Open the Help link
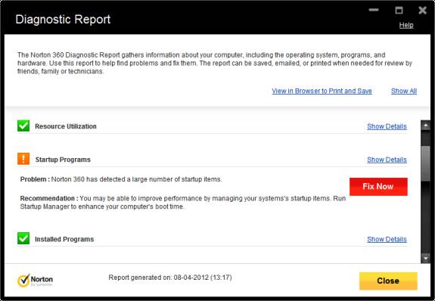 click(406, 25)
